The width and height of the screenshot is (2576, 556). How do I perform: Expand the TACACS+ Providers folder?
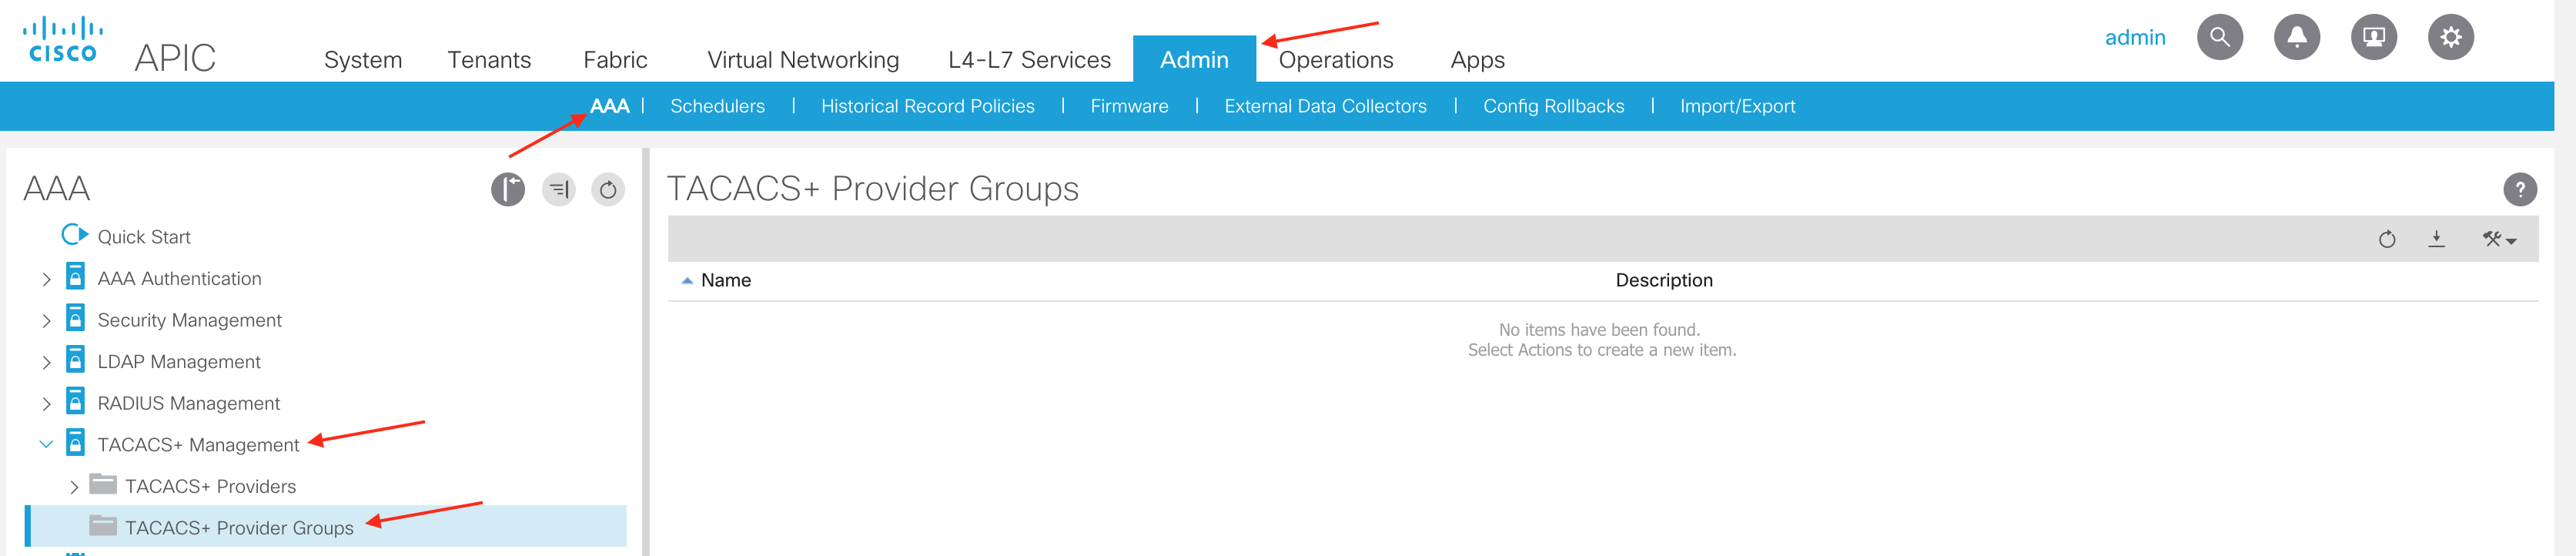coord(74,487)
